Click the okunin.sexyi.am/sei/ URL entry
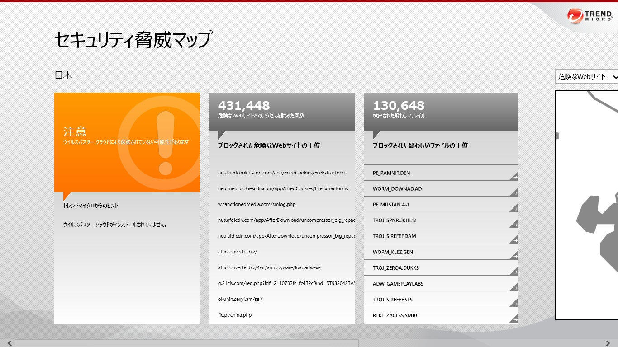 [240, 299]
